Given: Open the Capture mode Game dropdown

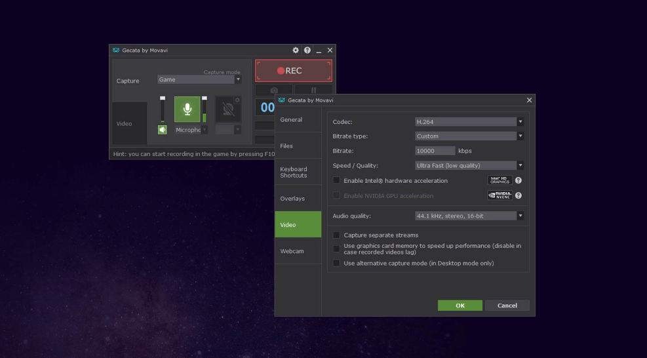Looking at the screenshot, I should point(199,80).
